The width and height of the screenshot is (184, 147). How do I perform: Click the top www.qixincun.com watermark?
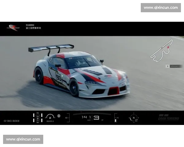pos(160,7)
